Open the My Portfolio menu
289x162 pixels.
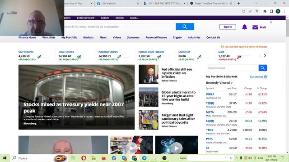coord(69,37)
